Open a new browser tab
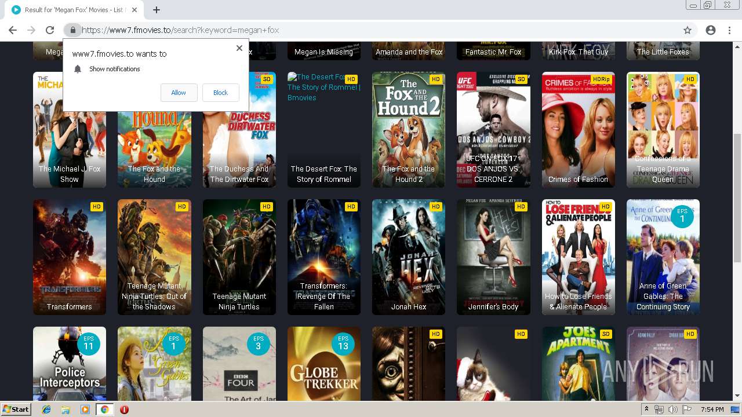This screenshot has width=742, height=417. [157, 10]
